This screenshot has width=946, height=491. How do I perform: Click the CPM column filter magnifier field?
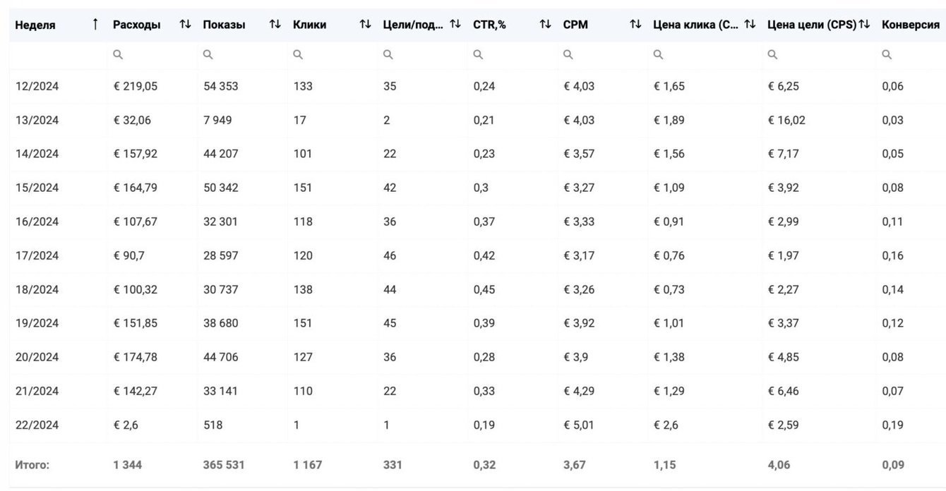click(602, 54)
